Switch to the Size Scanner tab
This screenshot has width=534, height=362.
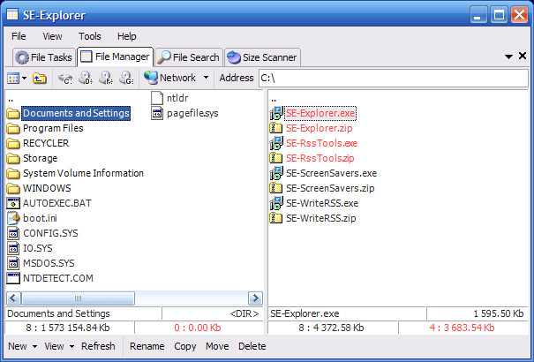click(262, 57)
